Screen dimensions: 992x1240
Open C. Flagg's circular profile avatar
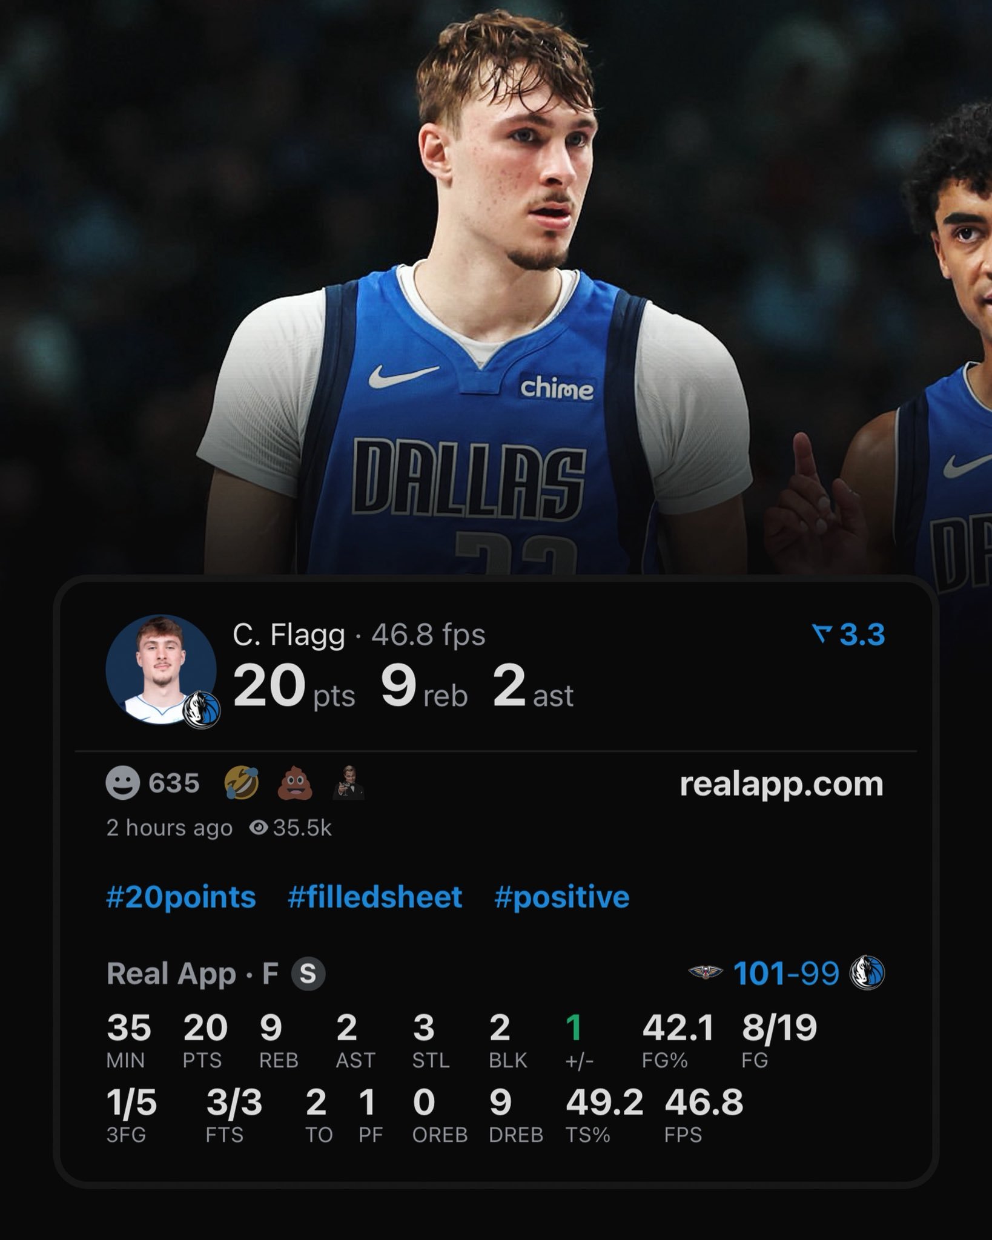[161, 670]
